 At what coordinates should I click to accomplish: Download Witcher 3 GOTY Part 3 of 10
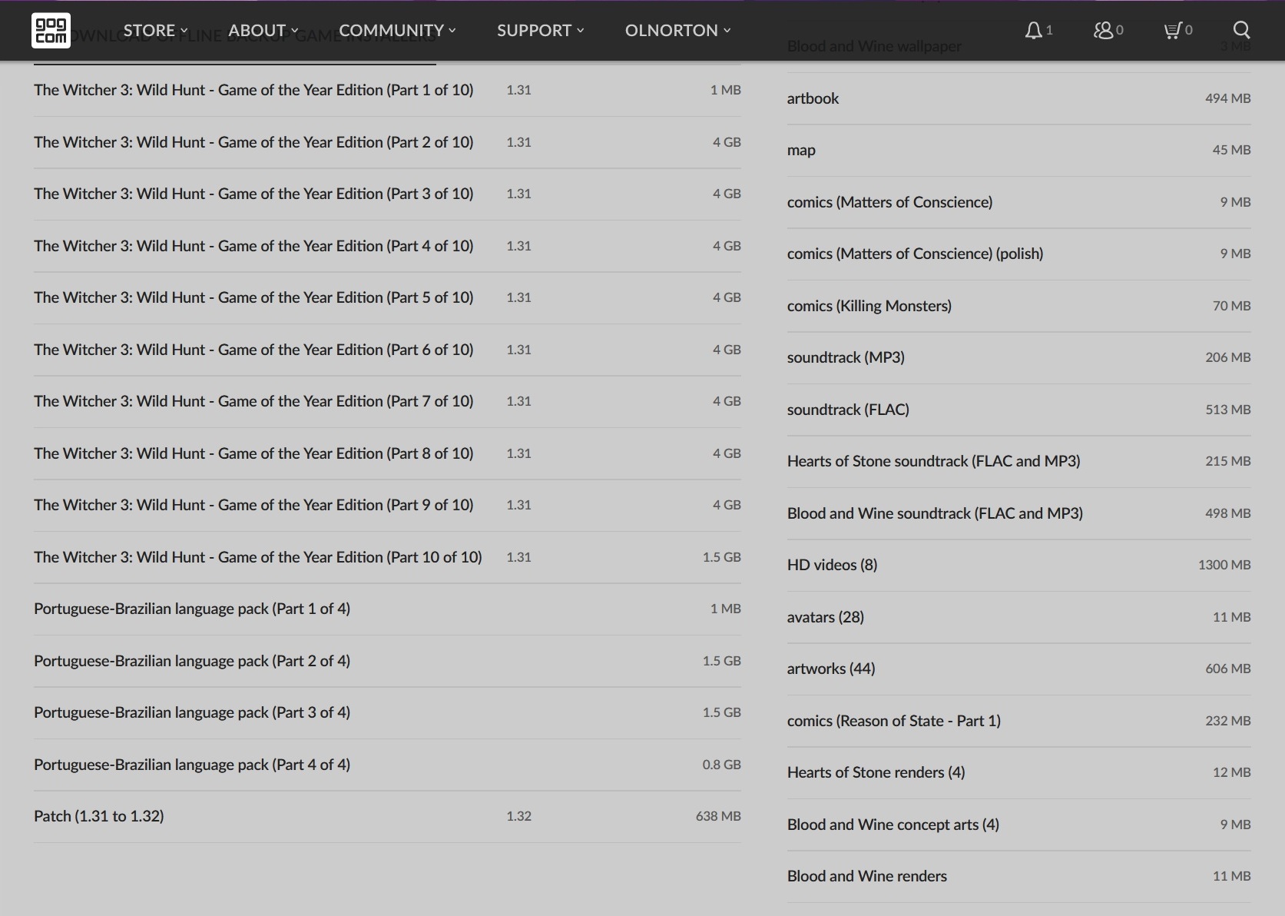tap(387, 194)
